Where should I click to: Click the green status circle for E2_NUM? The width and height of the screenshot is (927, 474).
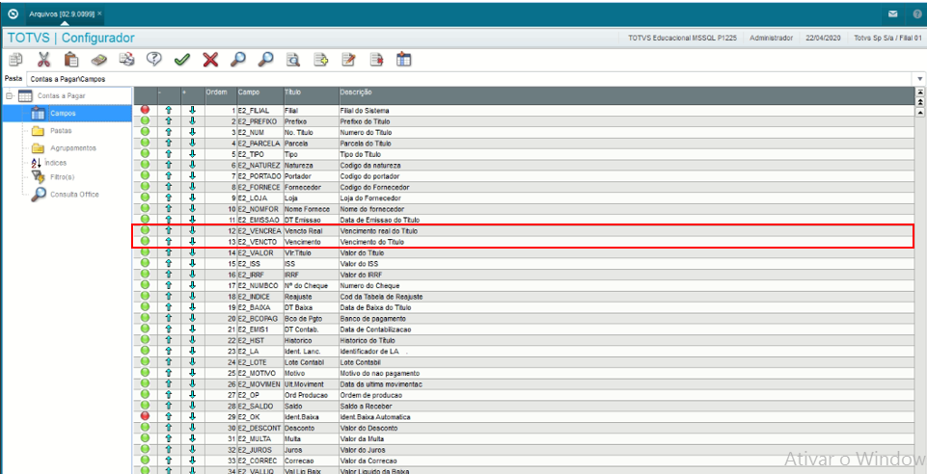[146, 132]
